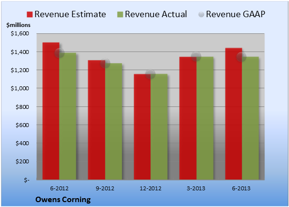Click the '$400' axis value
The width and height of the screenshot is (289, 207).
[x=22, y=143]
